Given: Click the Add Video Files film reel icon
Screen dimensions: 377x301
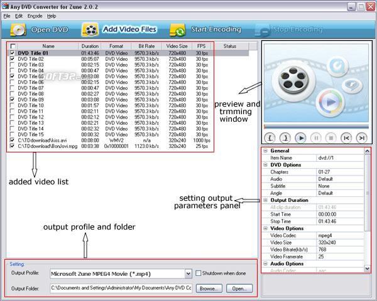Looking at the screenshot, I should point(90,29).
